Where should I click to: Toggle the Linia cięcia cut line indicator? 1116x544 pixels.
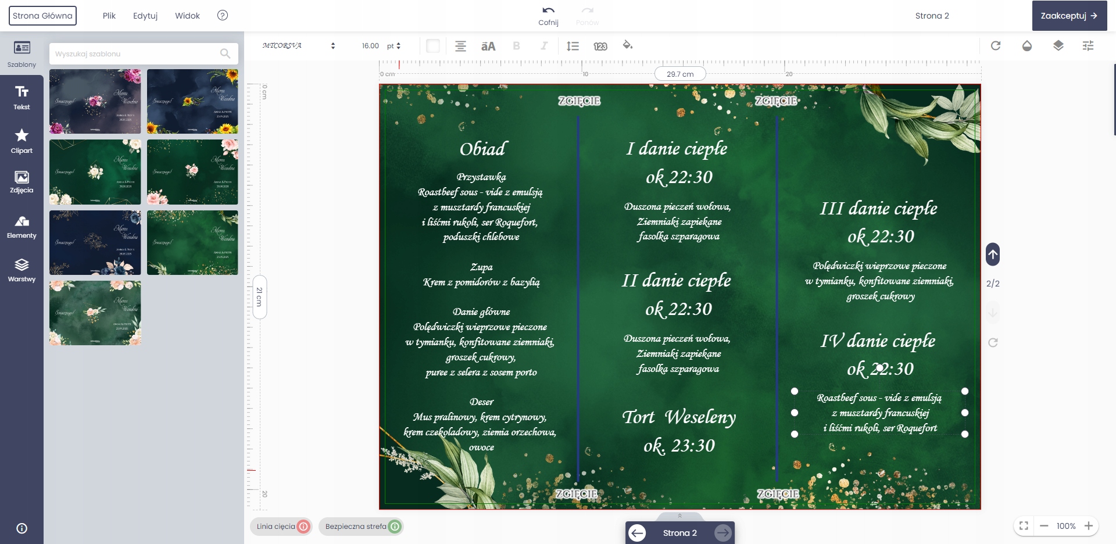(x=282, y=527)
